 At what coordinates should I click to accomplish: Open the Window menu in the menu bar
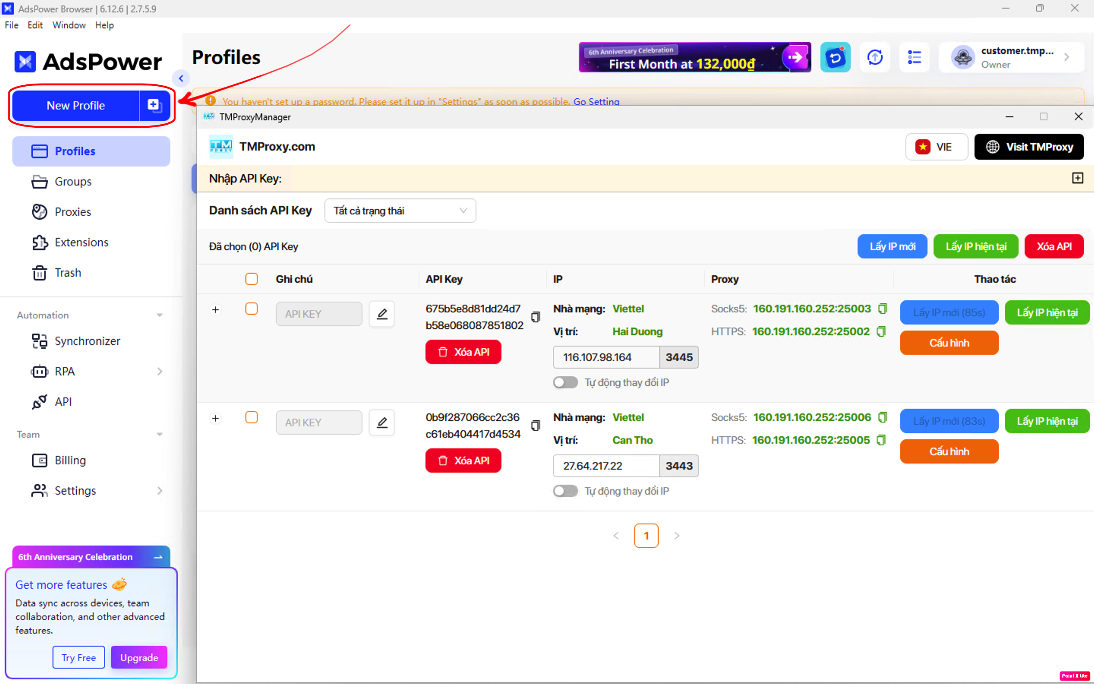point(69,25)
